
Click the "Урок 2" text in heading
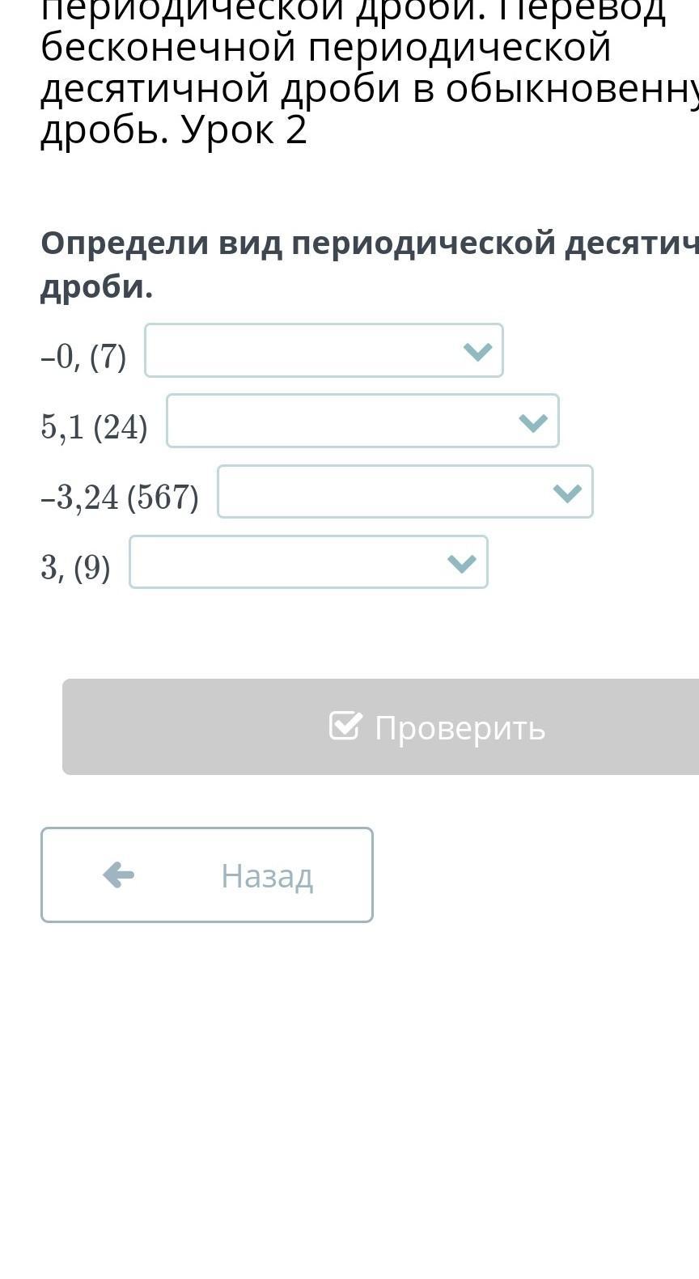point(243,130)
